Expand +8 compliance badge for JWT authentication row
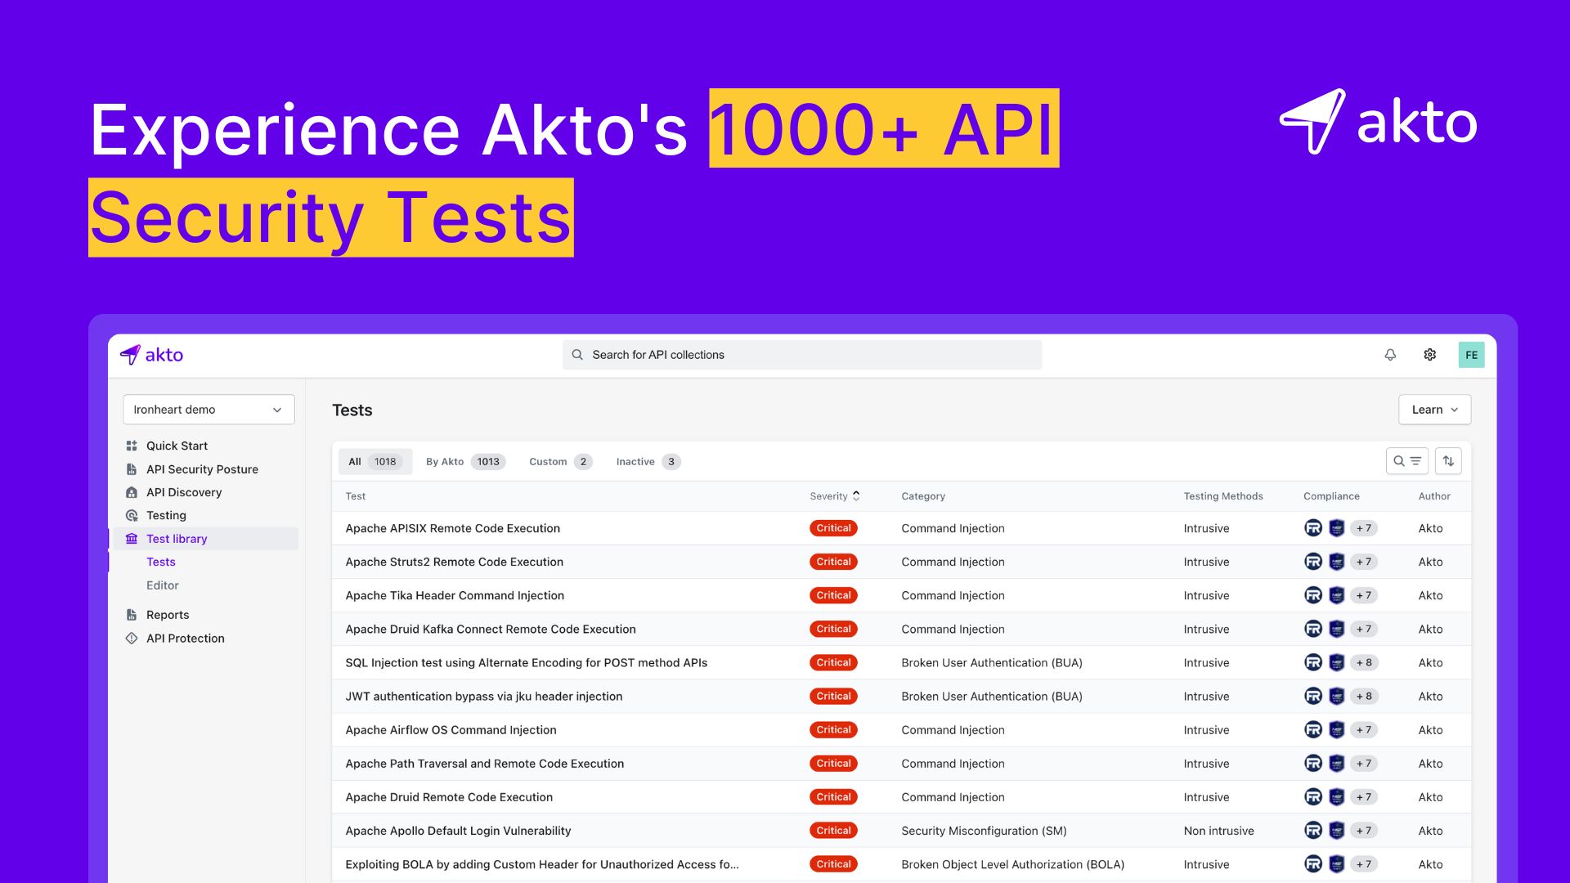 (x=1364, y=697)
